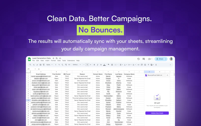The image size is (201, 126).
Task: Open the vertical align dropdown
Action: click(125, 65)
